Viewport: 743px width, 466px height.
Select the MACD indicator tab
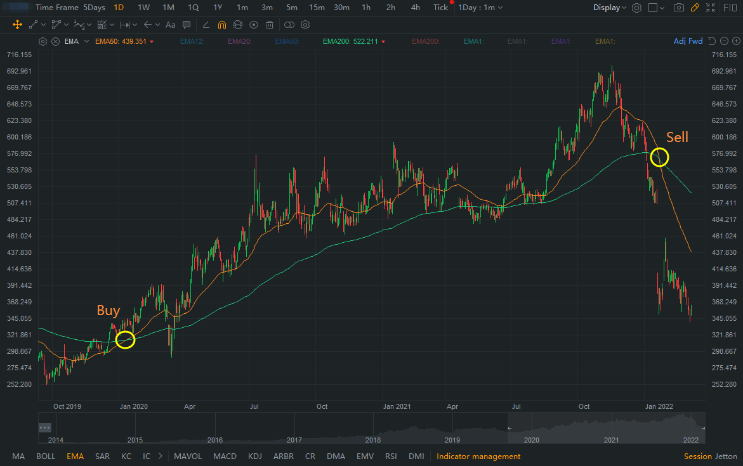[x=225, y=456]
